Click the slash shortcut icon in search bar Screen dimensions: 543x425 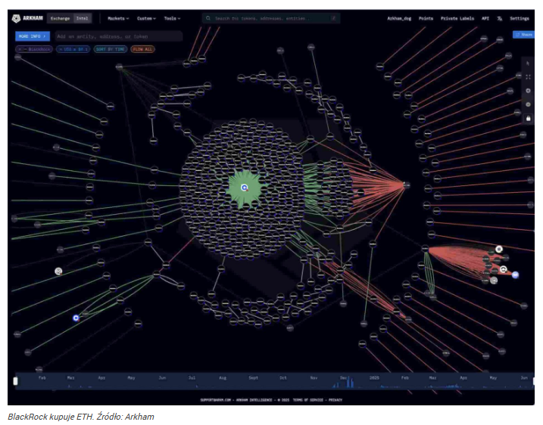[333, 18]
